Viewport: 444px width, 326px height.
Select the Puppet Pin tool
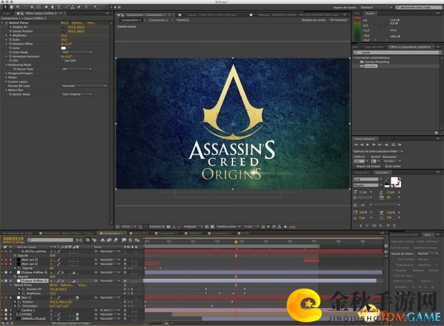click(96, 7)
